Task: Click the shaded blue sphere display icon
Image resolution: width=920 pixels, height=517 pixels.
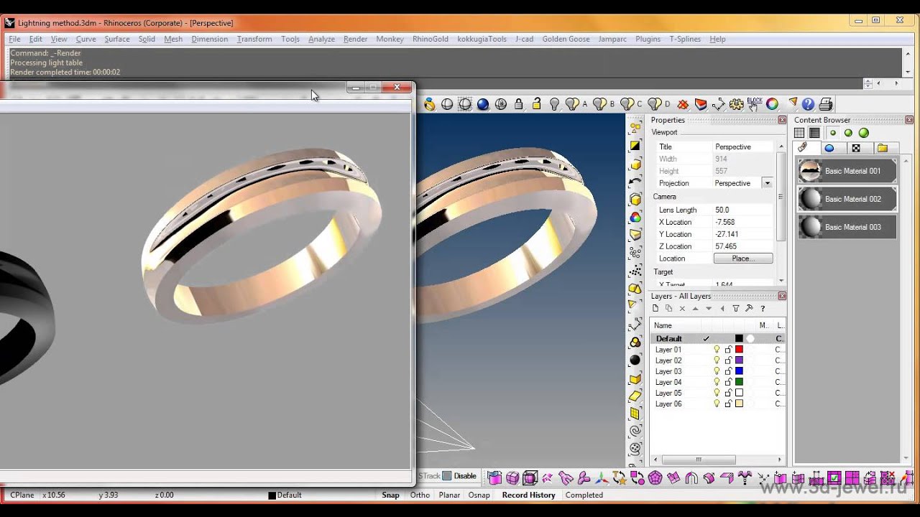Action: click(483, 104)
